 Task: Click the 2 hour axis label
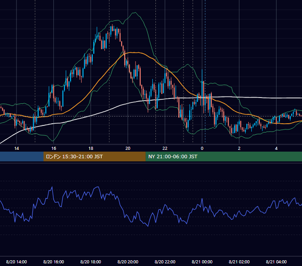(239, 149)
